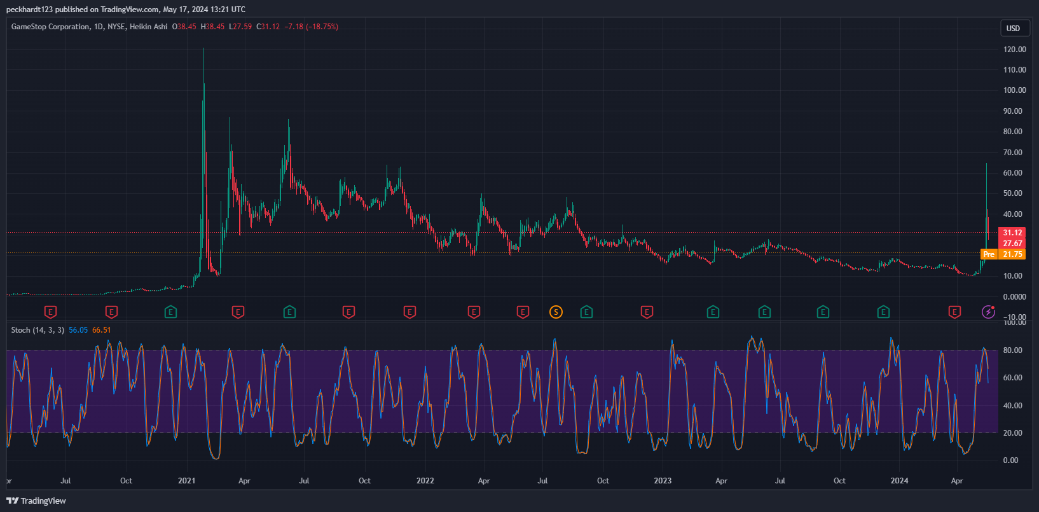Select the red earnings marker for June 2022

[523, 312]
